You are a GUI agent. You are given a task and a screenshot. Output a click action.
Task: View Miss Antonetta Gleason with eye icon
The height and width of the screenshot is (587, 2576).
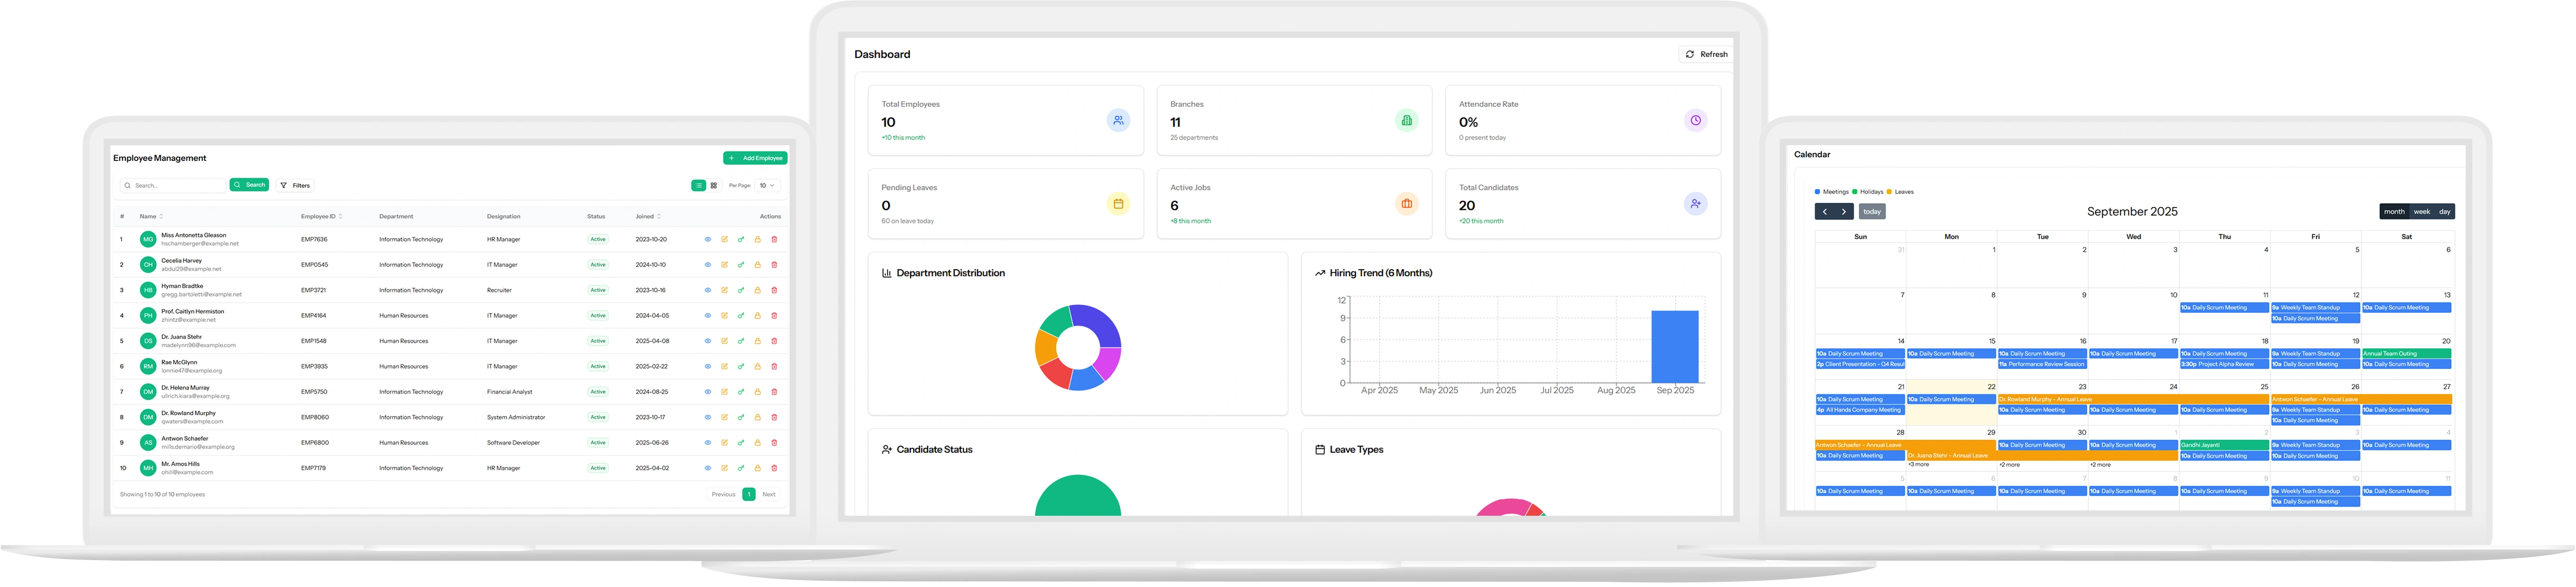pos(707,240)
